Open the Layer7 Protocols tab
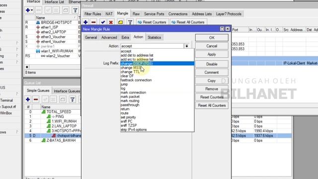This screenshot has width=318, height=179. coord(229,14)
